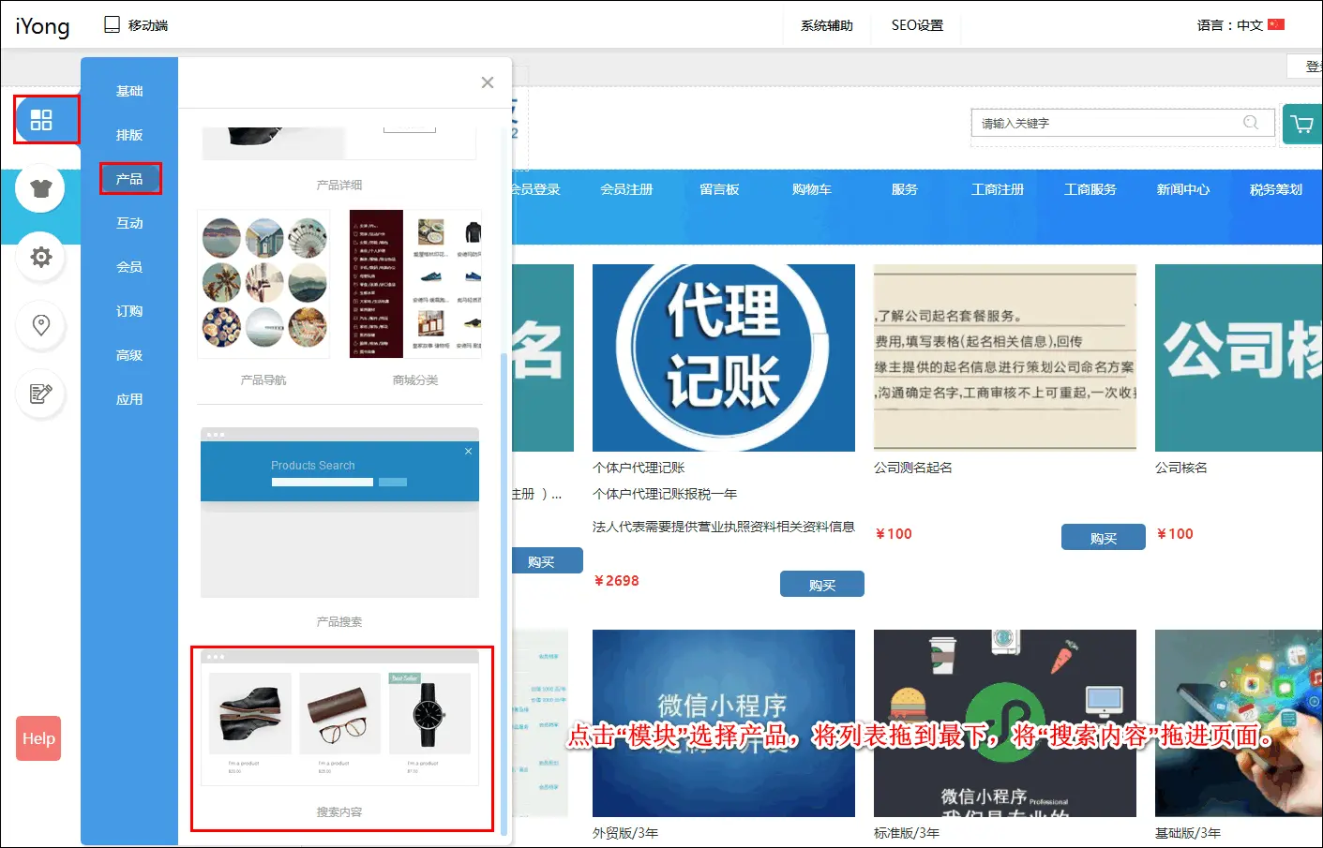Open the language selector 语言：中文
Image resolution: width=1323 pixels, height=848 pixels.
[x=1240, y=25]
